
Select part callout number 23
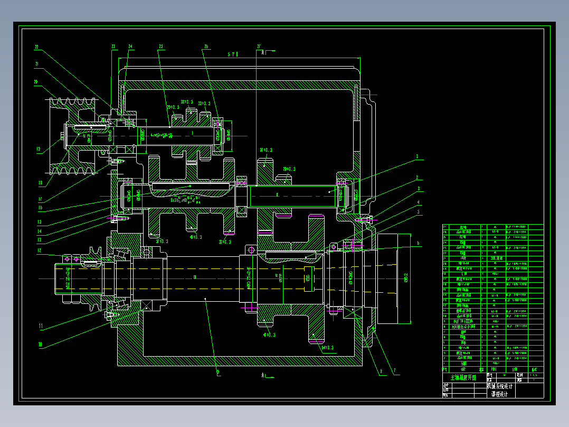point(113,47)
